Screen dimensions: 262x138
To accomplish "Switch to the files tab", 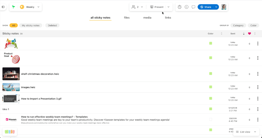I will point(127,18).
